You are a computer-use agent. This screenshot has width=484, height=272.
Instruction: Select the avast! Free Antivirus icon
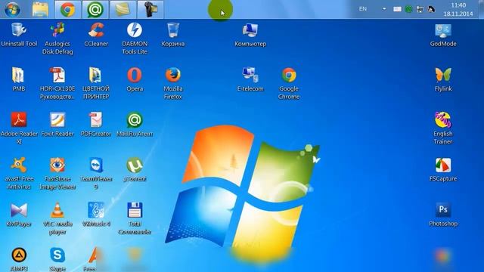[19, 173]
